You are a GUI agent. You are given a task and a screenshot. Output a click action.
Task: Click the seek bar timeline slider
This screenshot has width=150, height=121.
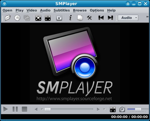pyautogui.click(x=69, y=109)
